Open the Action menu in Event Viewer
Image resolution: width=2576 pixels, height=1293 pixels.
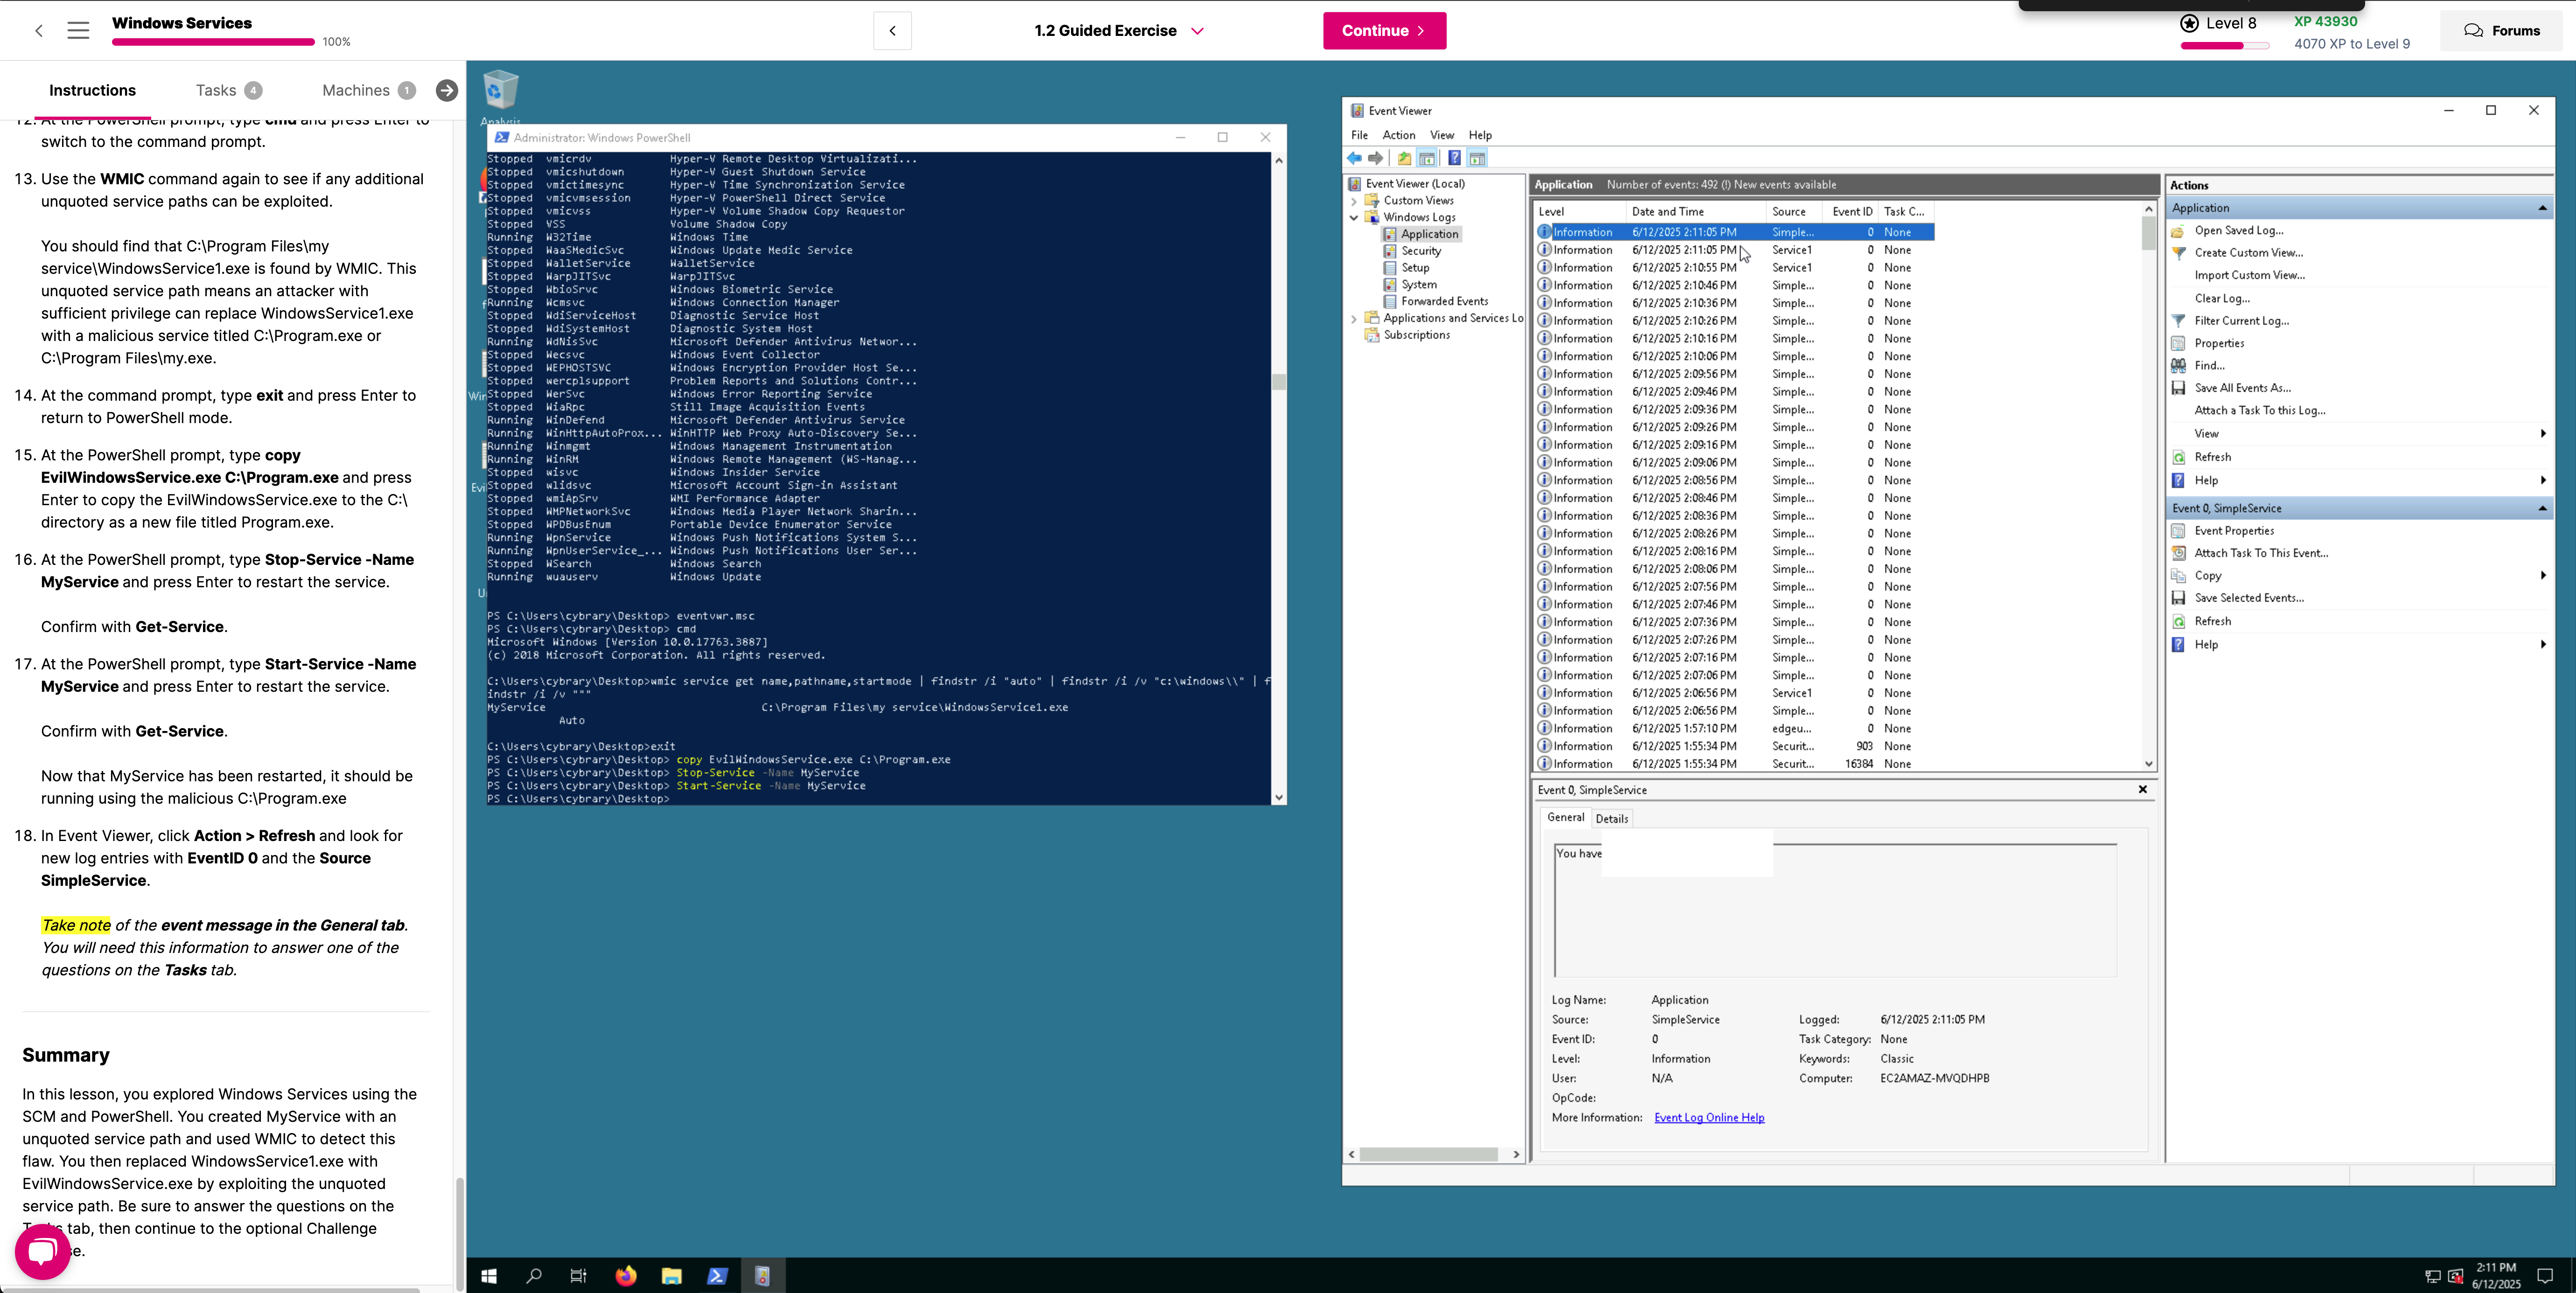coord(1398,135)
